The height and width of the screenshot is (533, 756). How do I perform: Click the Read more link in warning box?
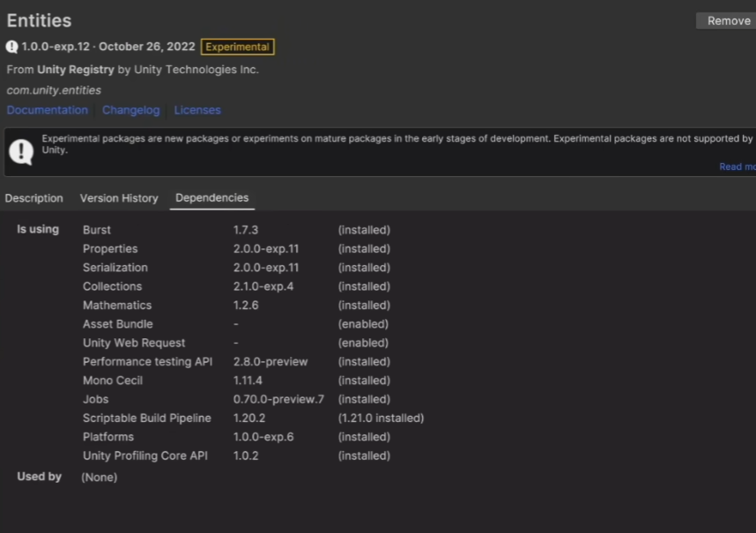pos(737,167)
